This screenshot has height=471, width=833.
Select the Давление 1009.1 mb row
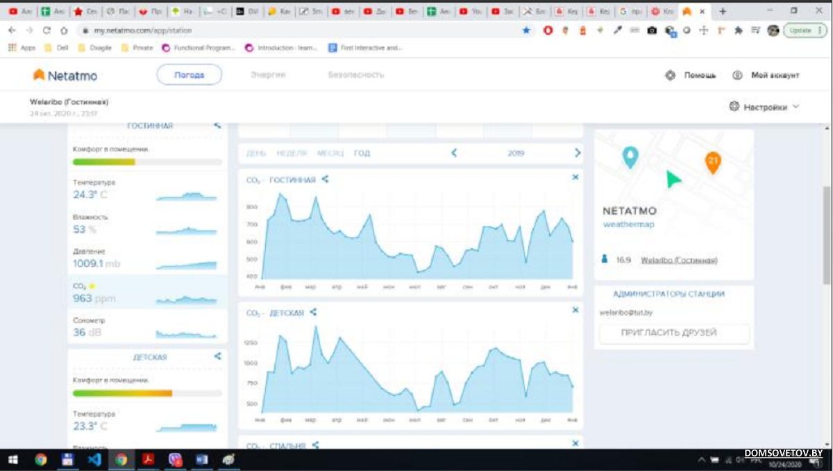(x=147, y=258)
